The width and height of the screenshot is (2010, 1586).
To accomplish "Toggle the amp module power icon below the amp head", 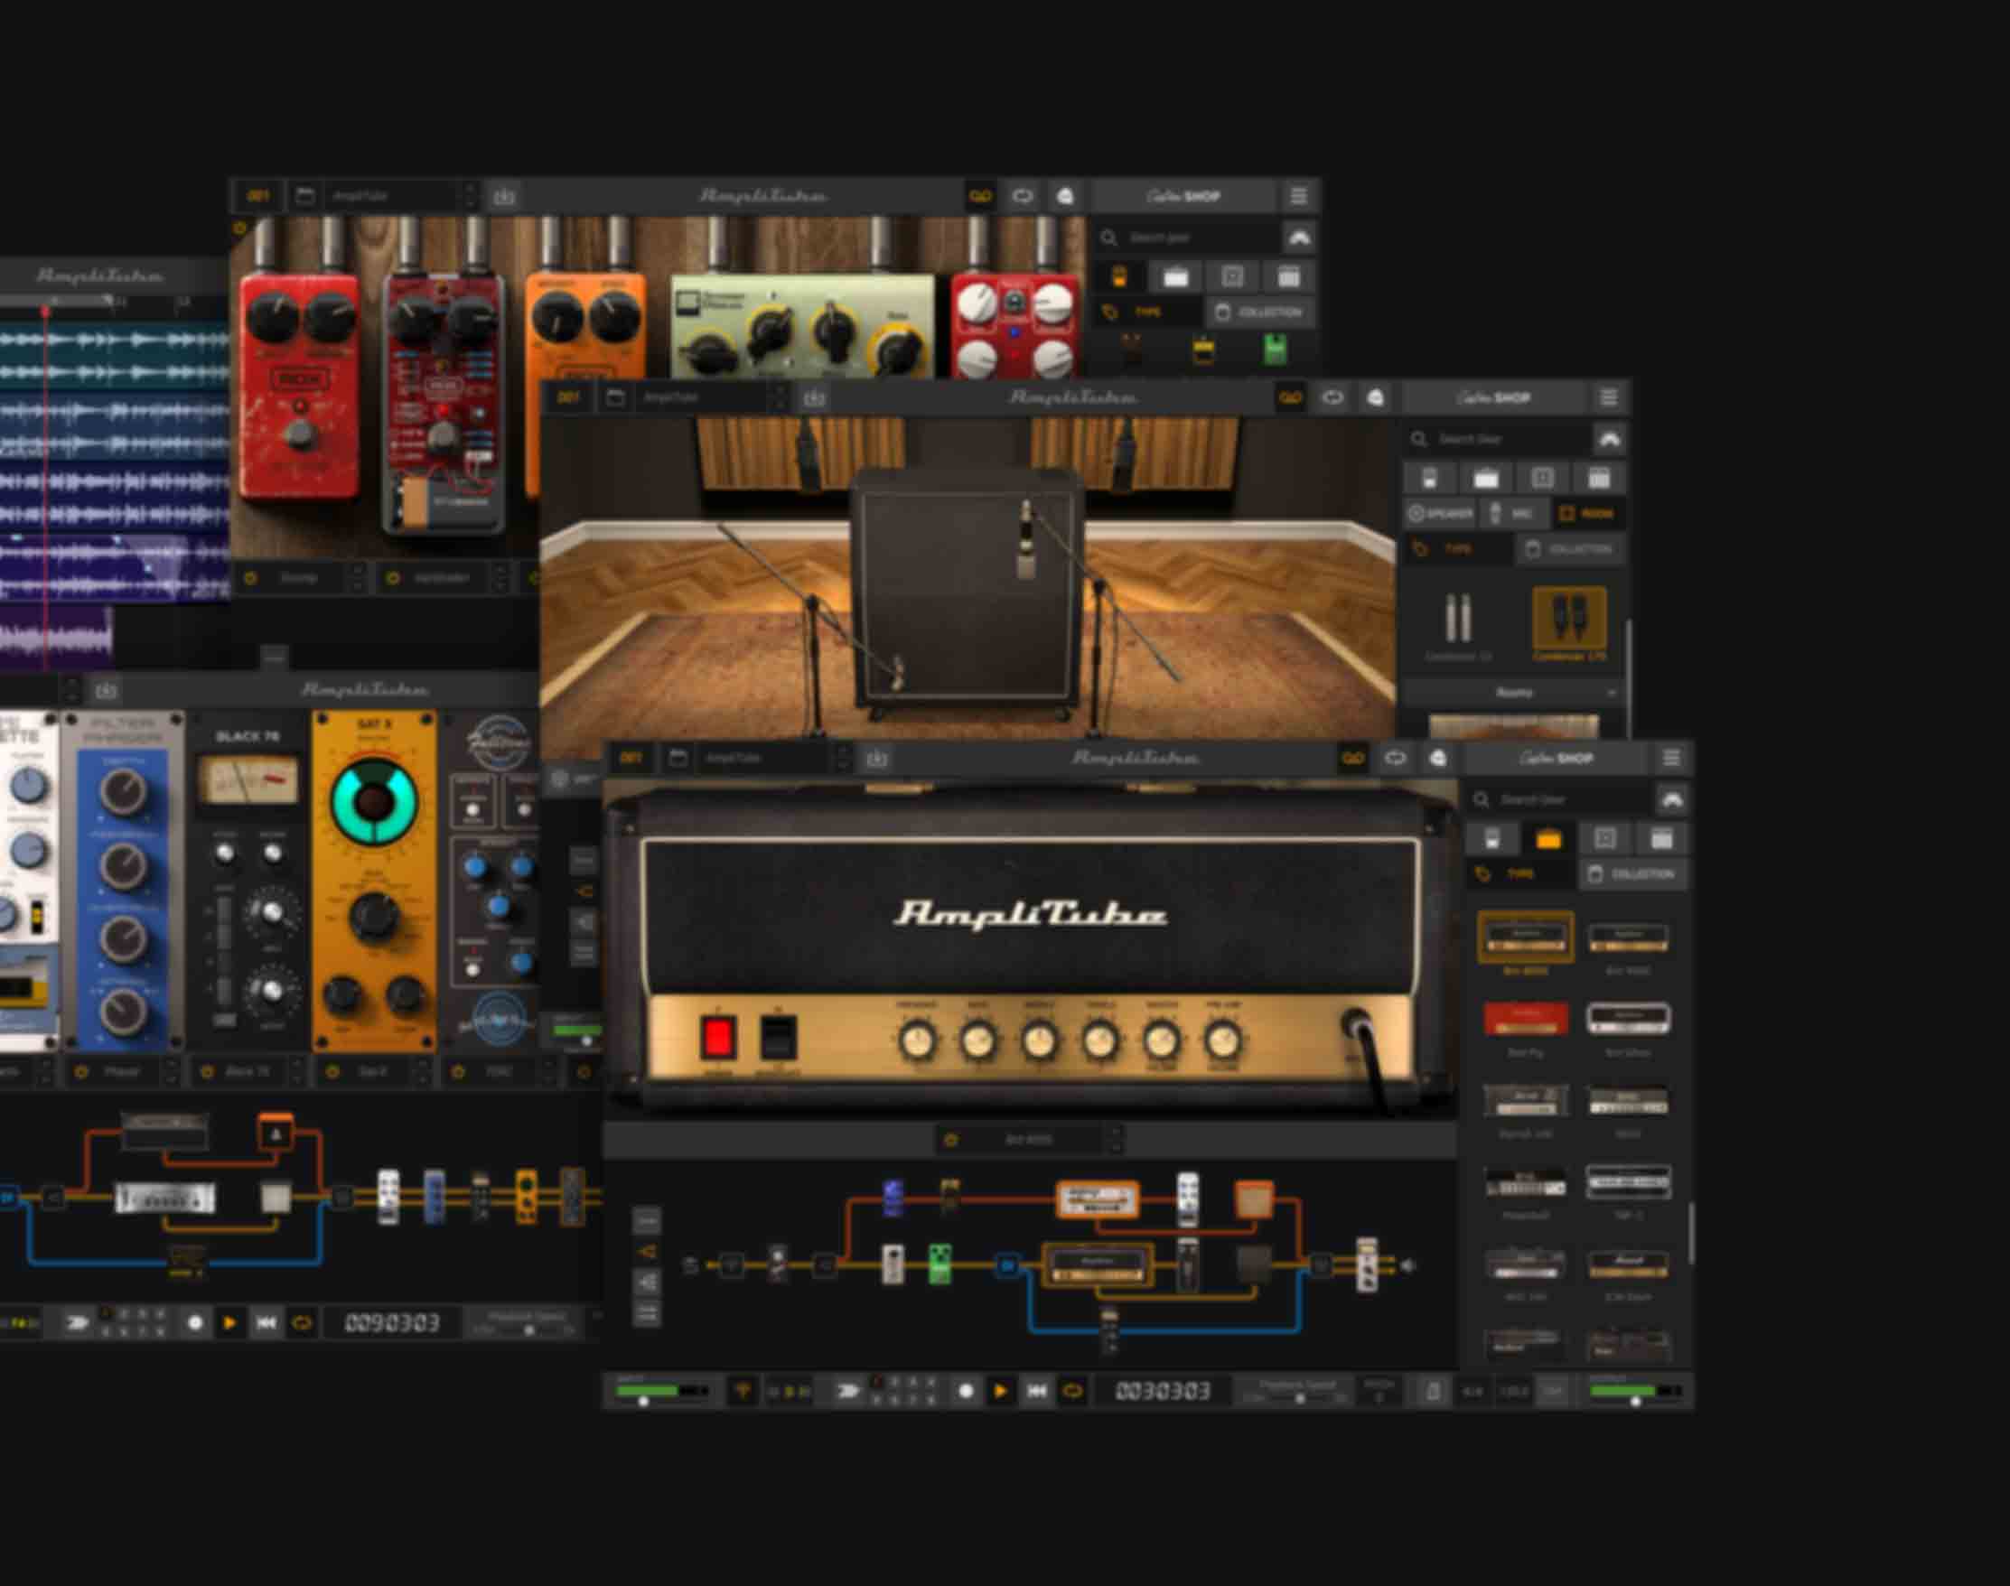I will pyautogui.click(x=950, y=1139).
